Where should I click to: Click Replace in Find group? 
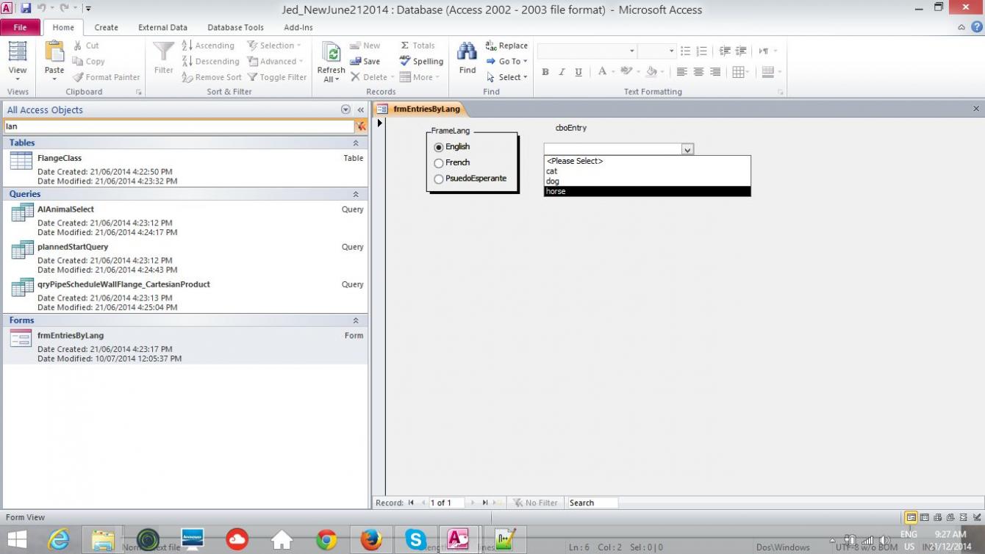click(506, 46)
